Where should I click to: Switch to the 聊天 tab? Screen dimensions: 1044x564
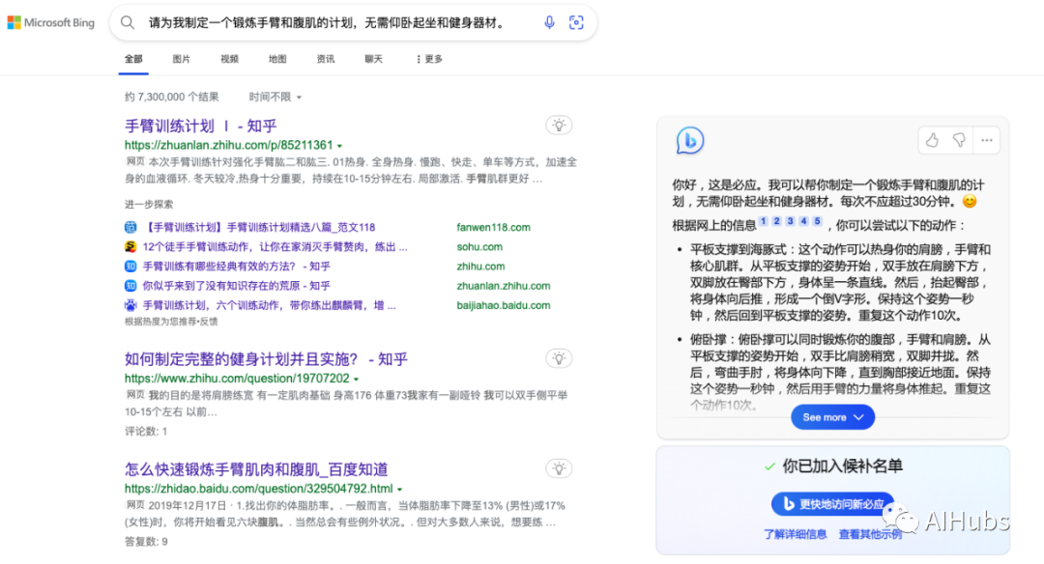pyautogui.click(x=373, y=59)
